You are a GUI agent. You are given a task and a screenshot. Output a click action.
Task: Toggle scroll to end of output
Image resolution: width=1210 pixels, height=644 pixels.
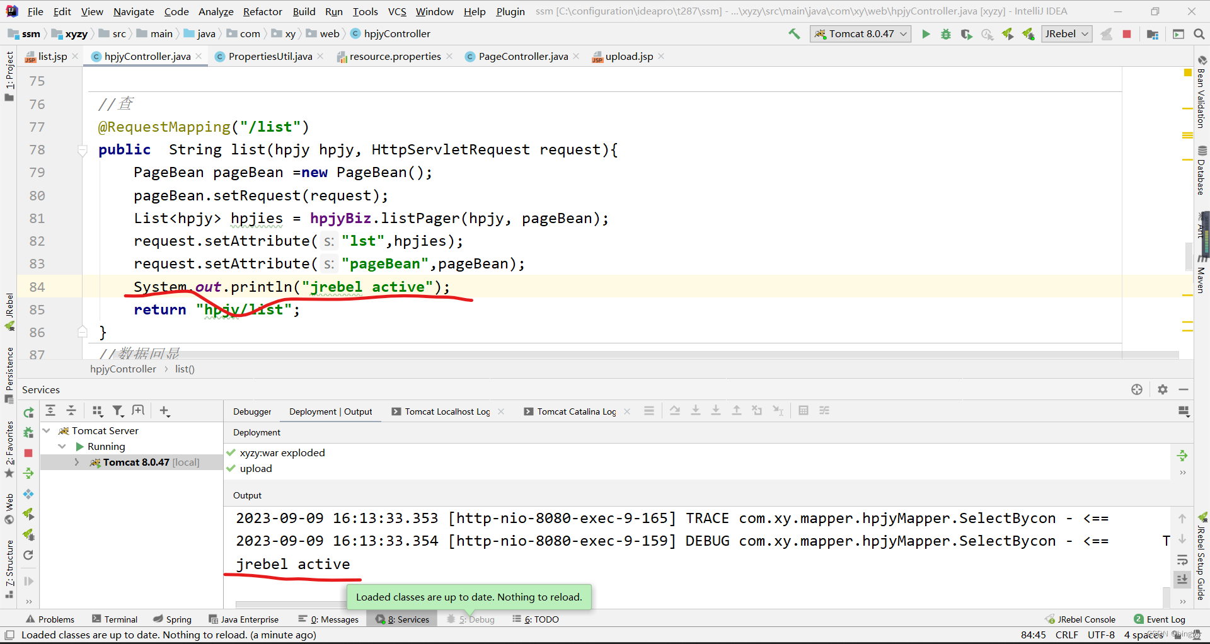pos(1182,579)
